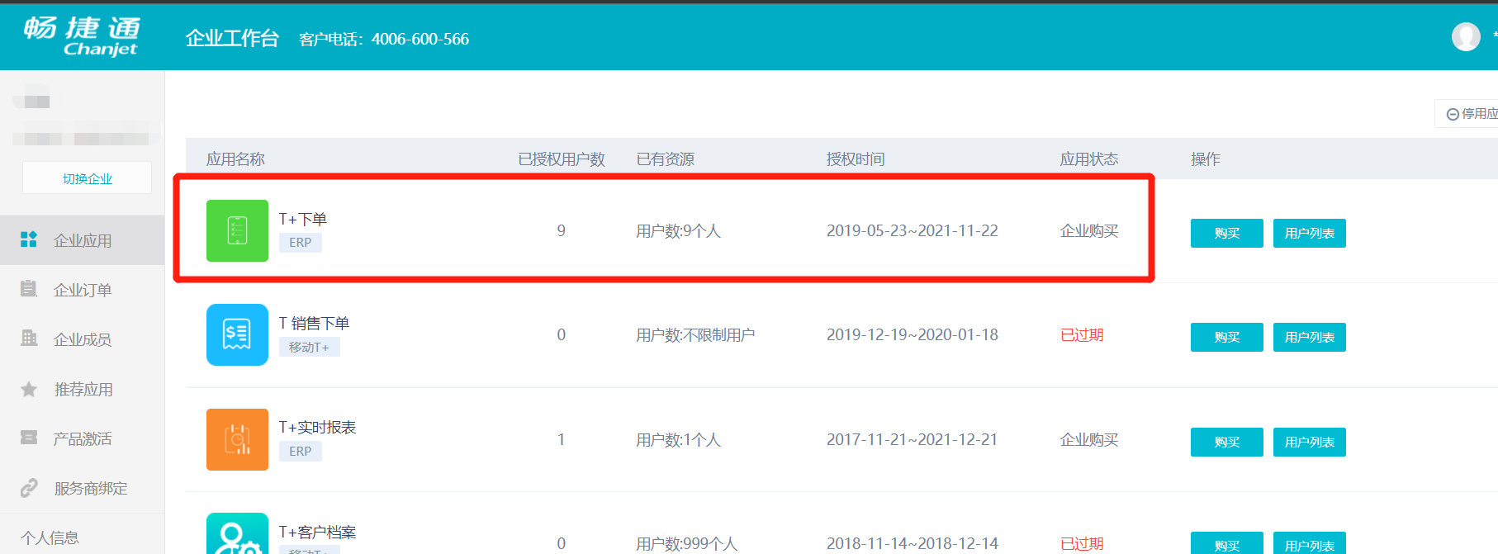Open 用户列表 for T+下单
The height and width of the screenshot is (554, 1498).
[1310, 233]
